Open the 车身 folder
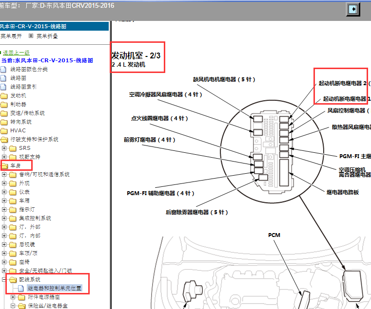This screenshot has height=309, width=371. coord(16,165)
